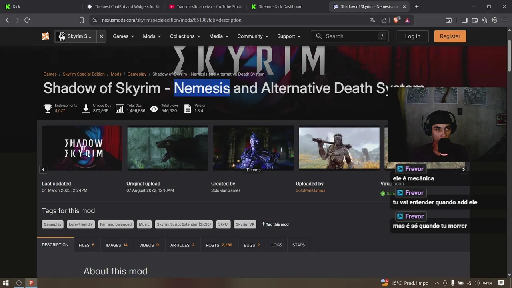Open Leo AI sparkle icon
This screenshot has height=288, width=512.
point(485,20)
